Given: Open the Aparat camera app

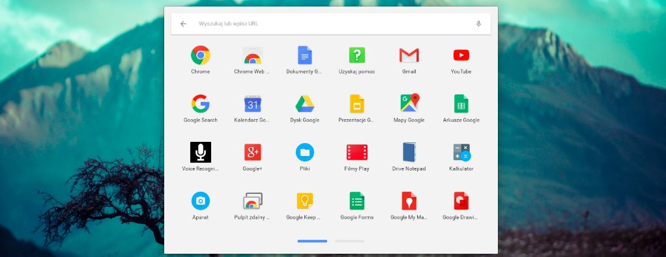Looking at the screenshot, I should click(x=201, y=201).
